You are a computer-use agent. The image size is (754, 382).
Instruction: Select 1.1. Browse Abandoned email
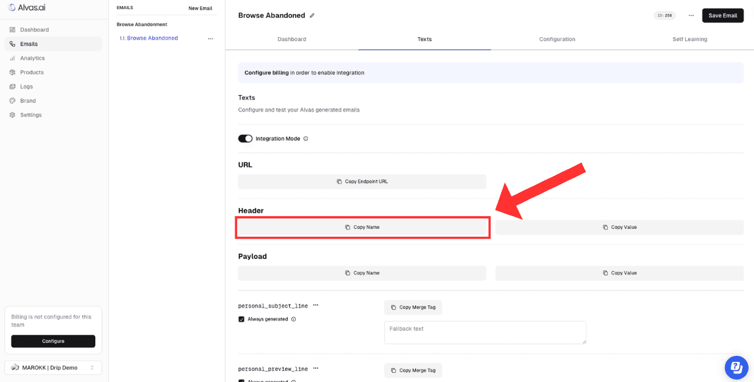click(x=149, y=38)
